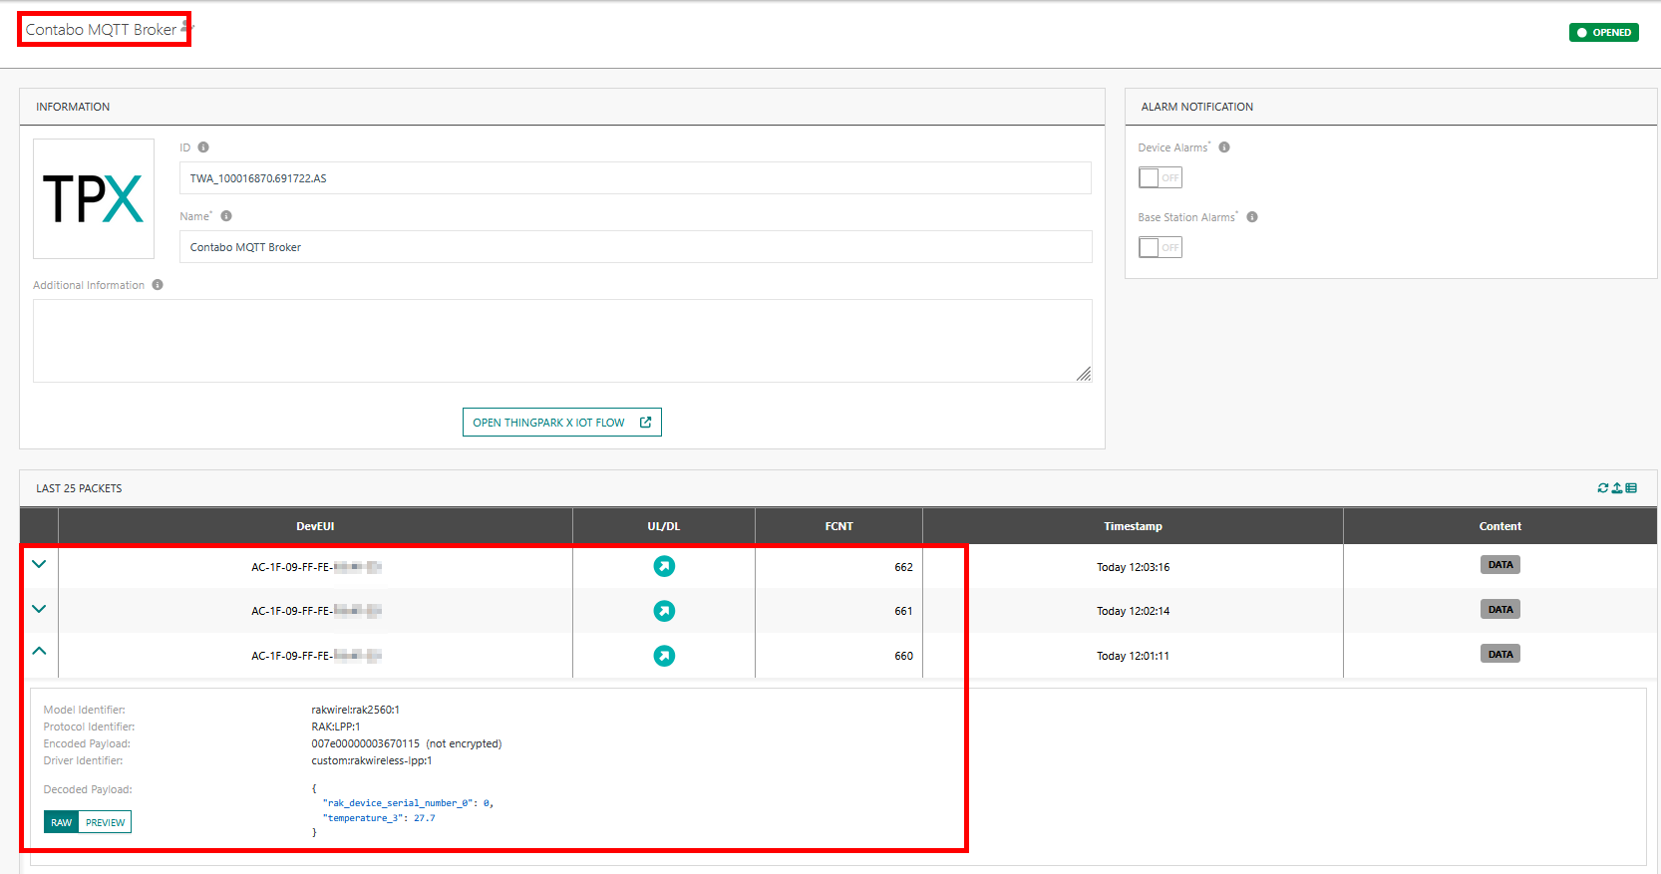Screen dimensions: 1661x874
Task: Click the ID field TWA_100016870.691722.AS
Action: [635, 178]
